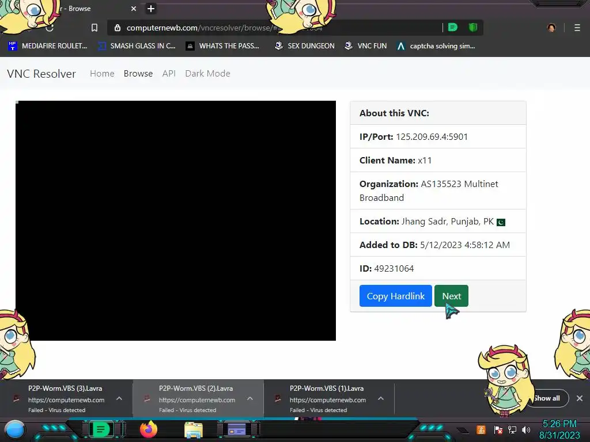Click the site lock icon in address bar
590x442 pixels.
point(118,28)
